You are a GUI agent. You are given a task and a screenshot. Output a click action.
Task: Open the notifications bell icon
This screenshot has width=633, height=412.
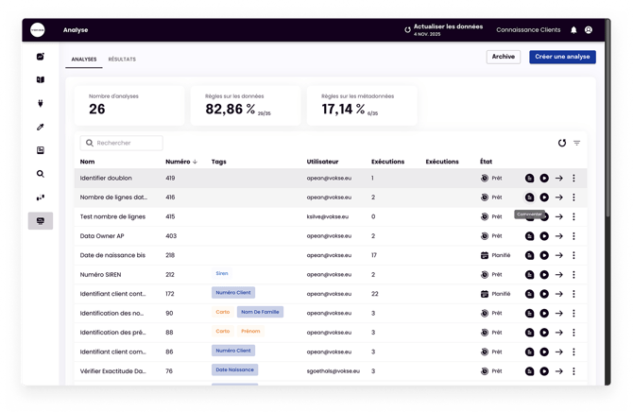(x=573, y=30)
